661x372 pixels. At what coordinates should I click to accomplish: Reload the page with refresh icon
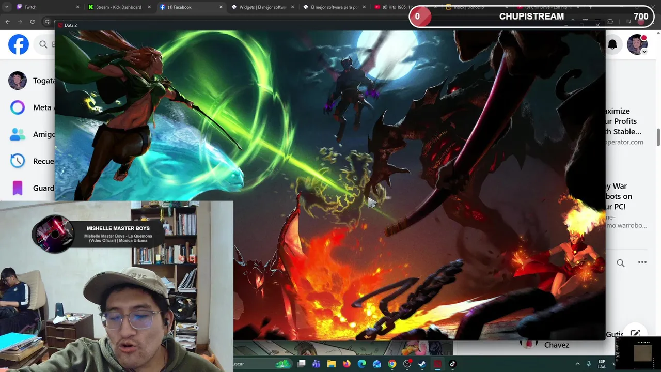(32, 22)
